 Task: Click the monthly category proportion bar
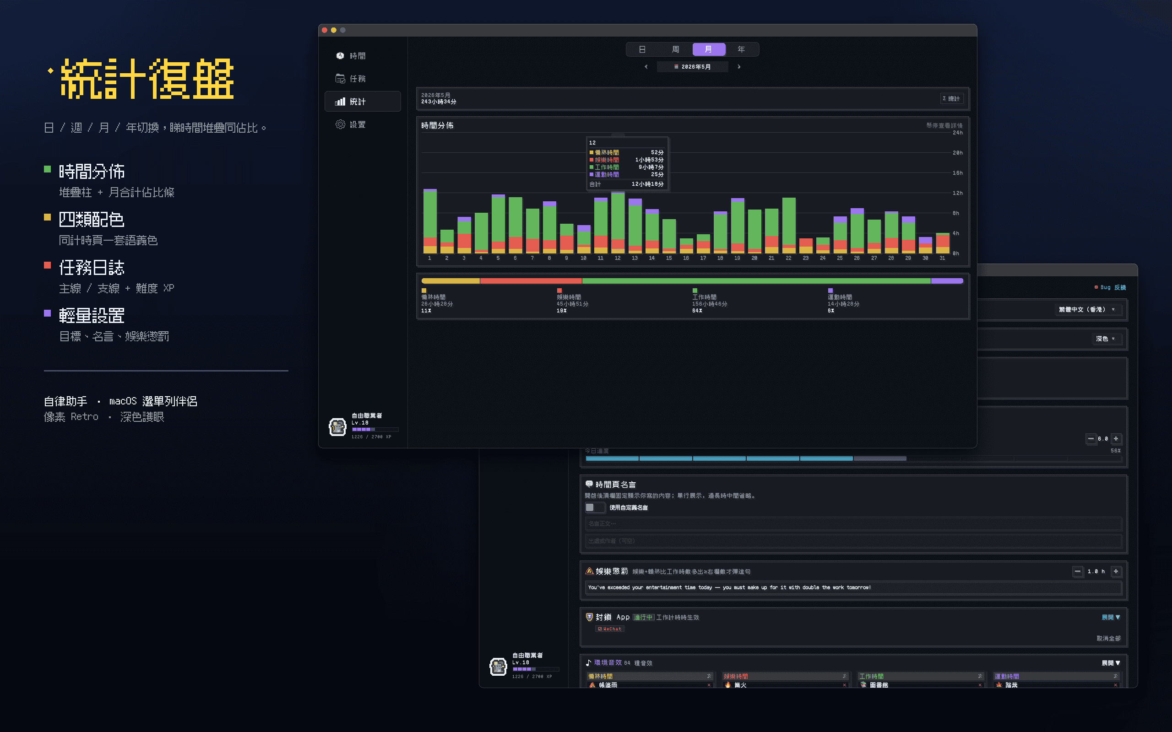coord(692,281)
